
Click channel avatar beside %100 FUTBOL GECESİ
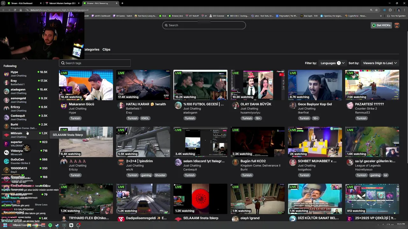(x=178, y=106)
